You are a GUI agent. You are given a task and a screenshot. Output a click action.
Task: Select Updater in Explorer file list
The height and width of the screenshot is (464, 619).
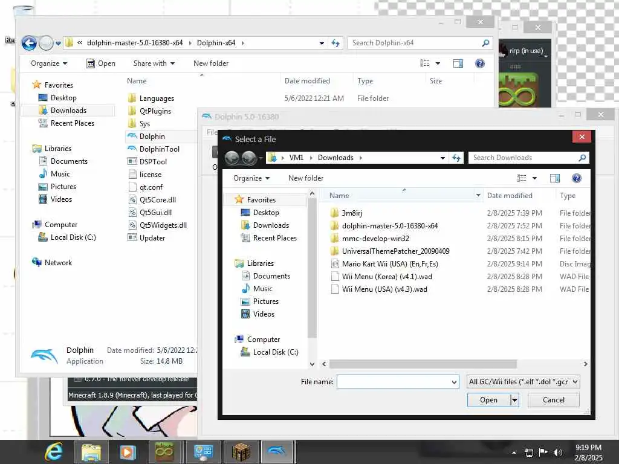[x=146, y=237]
